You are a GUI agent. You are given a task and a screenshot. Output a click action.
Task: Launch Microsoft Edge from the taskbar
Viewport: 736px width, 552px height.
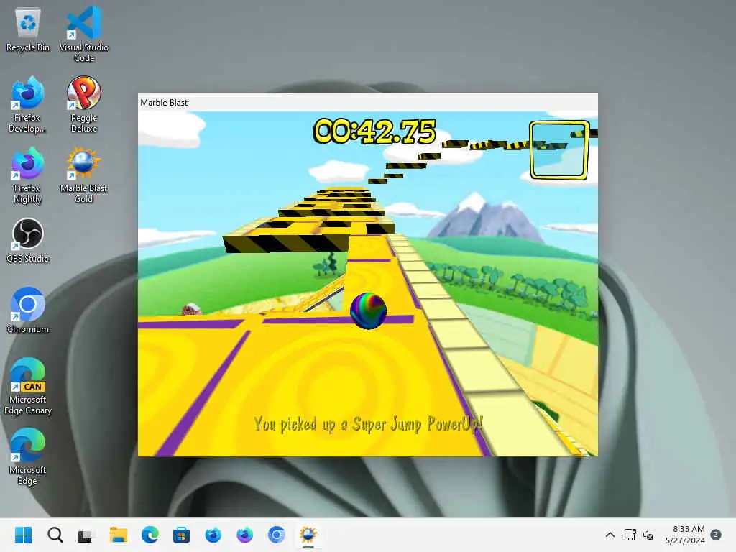click(x=149, y=535)
